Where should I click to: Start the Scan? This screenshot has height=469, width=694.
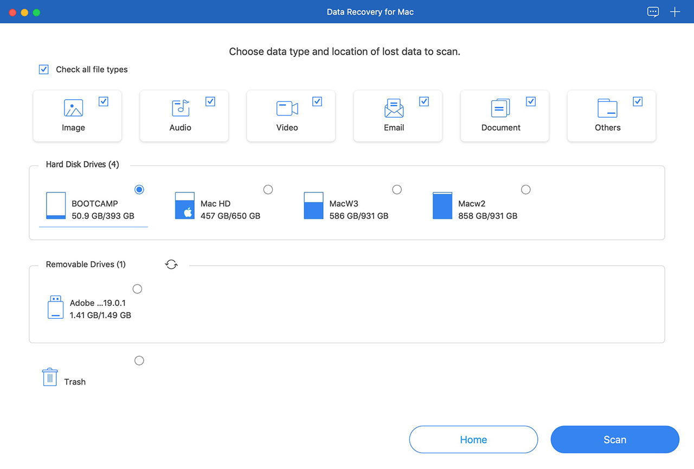pos(615,440)
